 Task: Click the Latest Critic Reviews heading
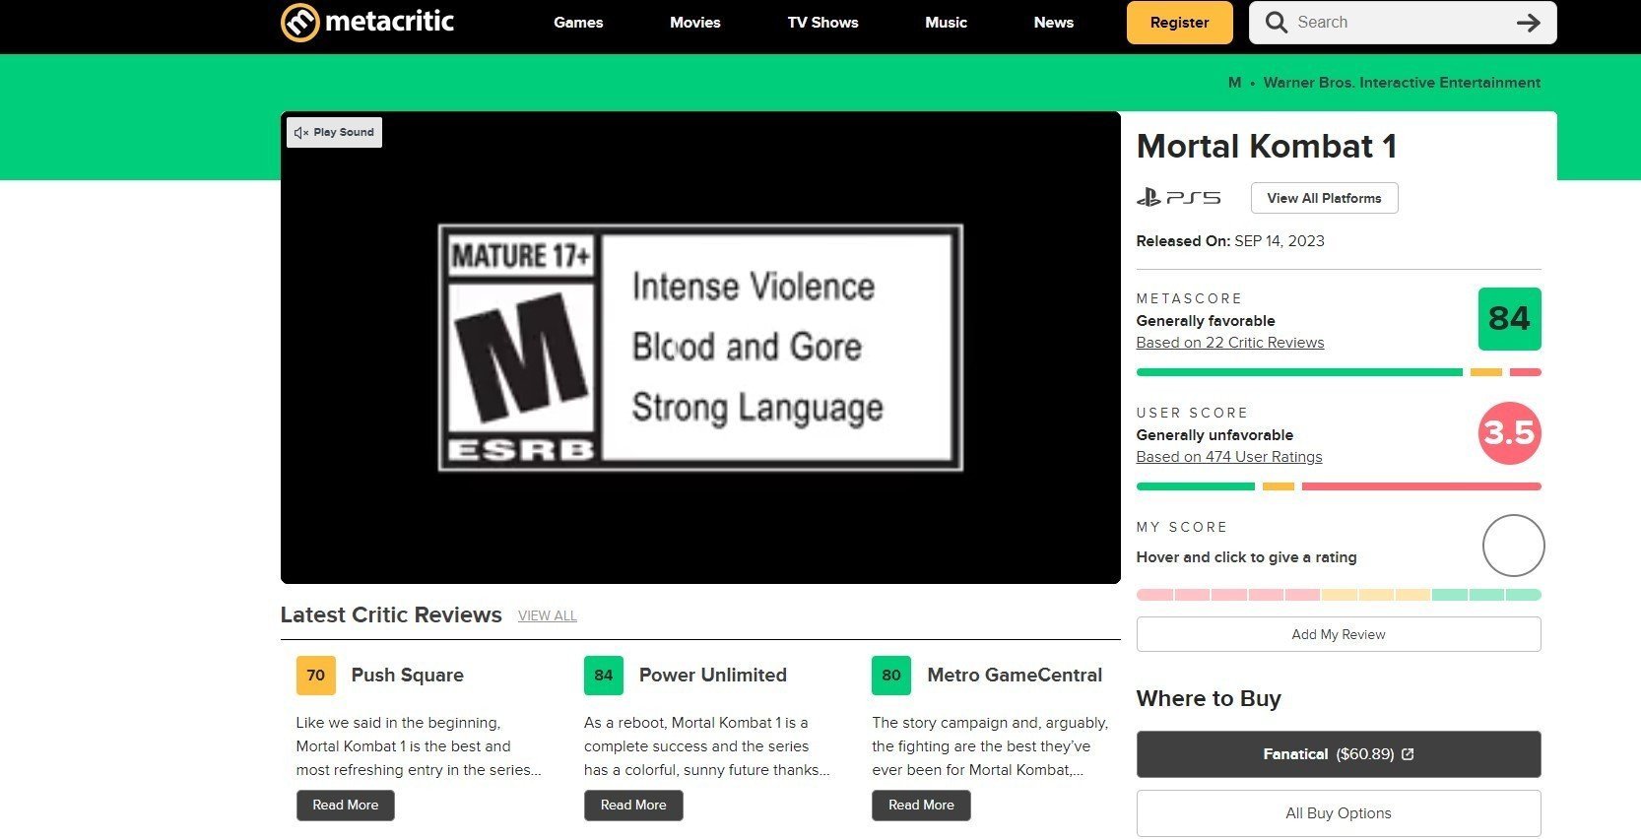pyautogui.click(x=391, y=615)
